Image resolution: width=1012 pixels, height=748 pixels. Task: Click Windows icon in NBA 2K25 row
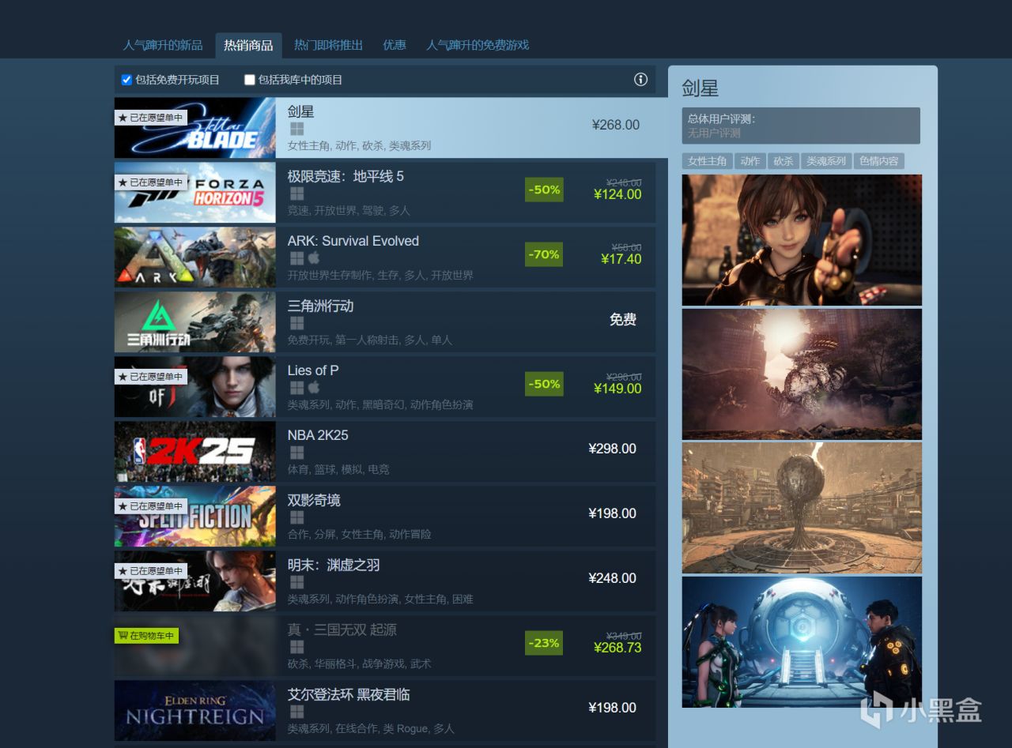click(x=296, y=453)
